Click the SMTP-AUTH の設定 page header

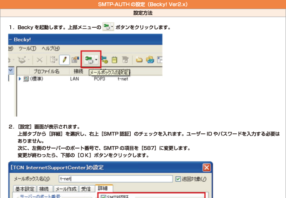tap(143, 4)
